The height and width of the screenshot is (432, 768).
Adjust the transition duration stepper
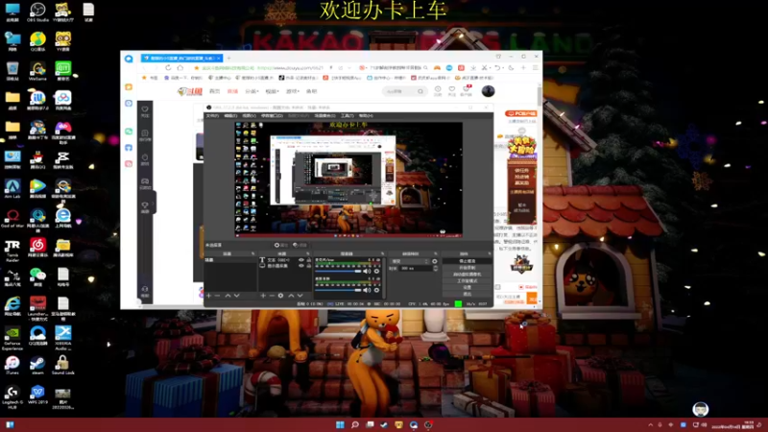[x=436, y=269]
